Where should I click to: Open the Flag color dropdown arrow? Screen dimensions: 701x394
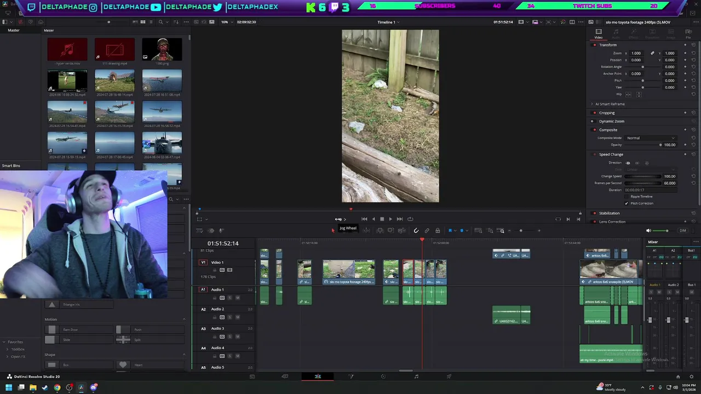[455, 231]
